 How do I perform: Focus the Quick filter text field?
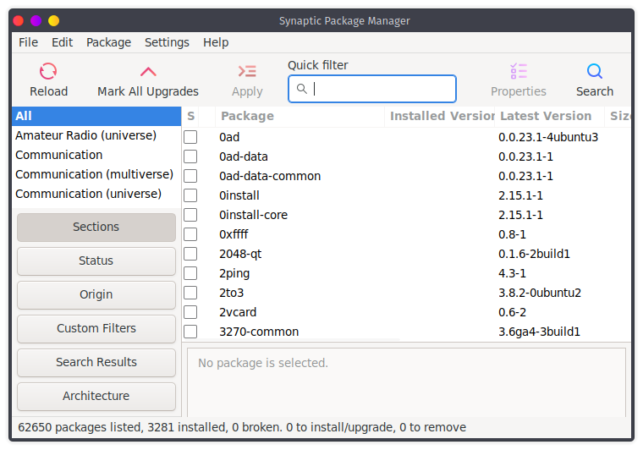381,89
